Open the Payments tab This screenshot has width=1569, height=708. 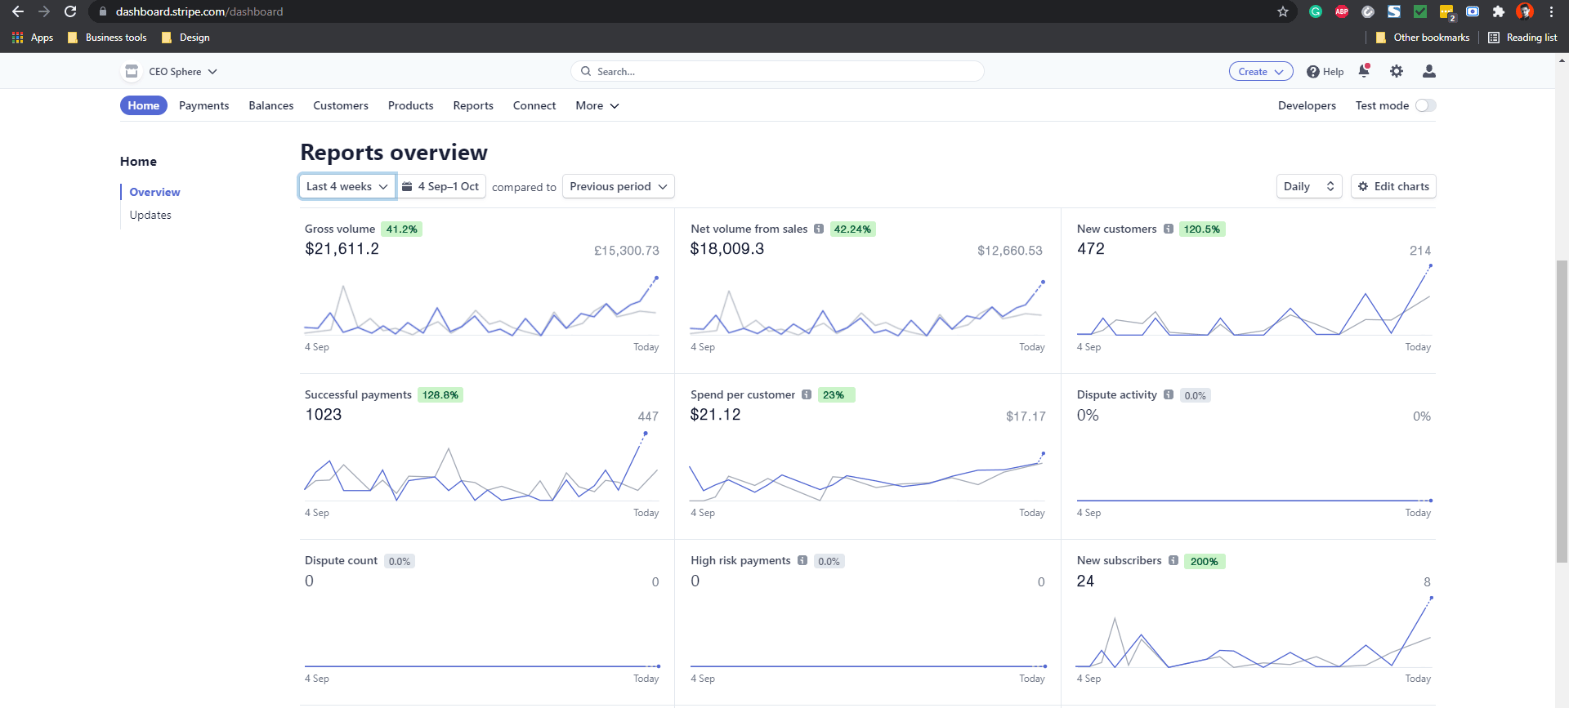point(203,105)
